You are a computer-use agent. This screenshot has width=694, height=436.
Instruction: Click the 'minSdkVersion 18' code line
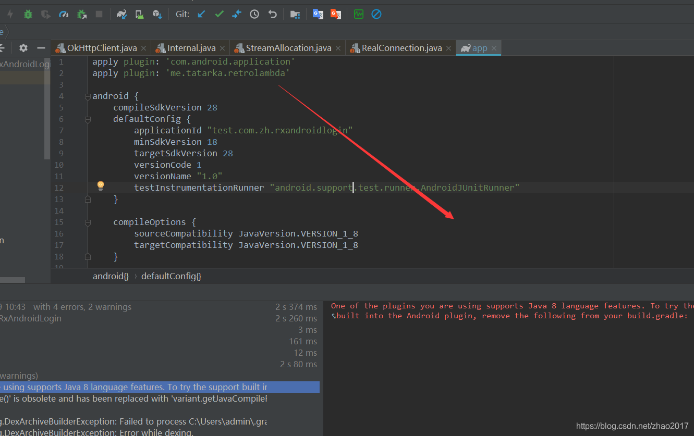[175, 142]
